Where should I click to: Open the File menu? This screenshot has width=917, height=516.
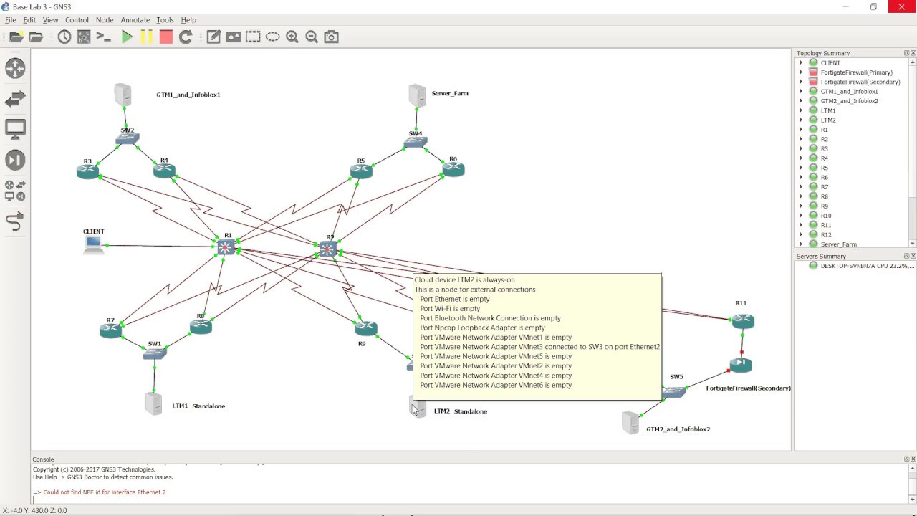[11, 20]
